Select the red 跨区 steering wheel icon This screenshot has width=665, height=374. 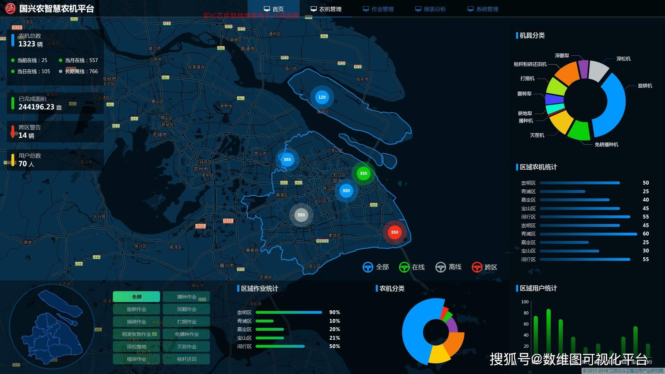tap(477, 267)
